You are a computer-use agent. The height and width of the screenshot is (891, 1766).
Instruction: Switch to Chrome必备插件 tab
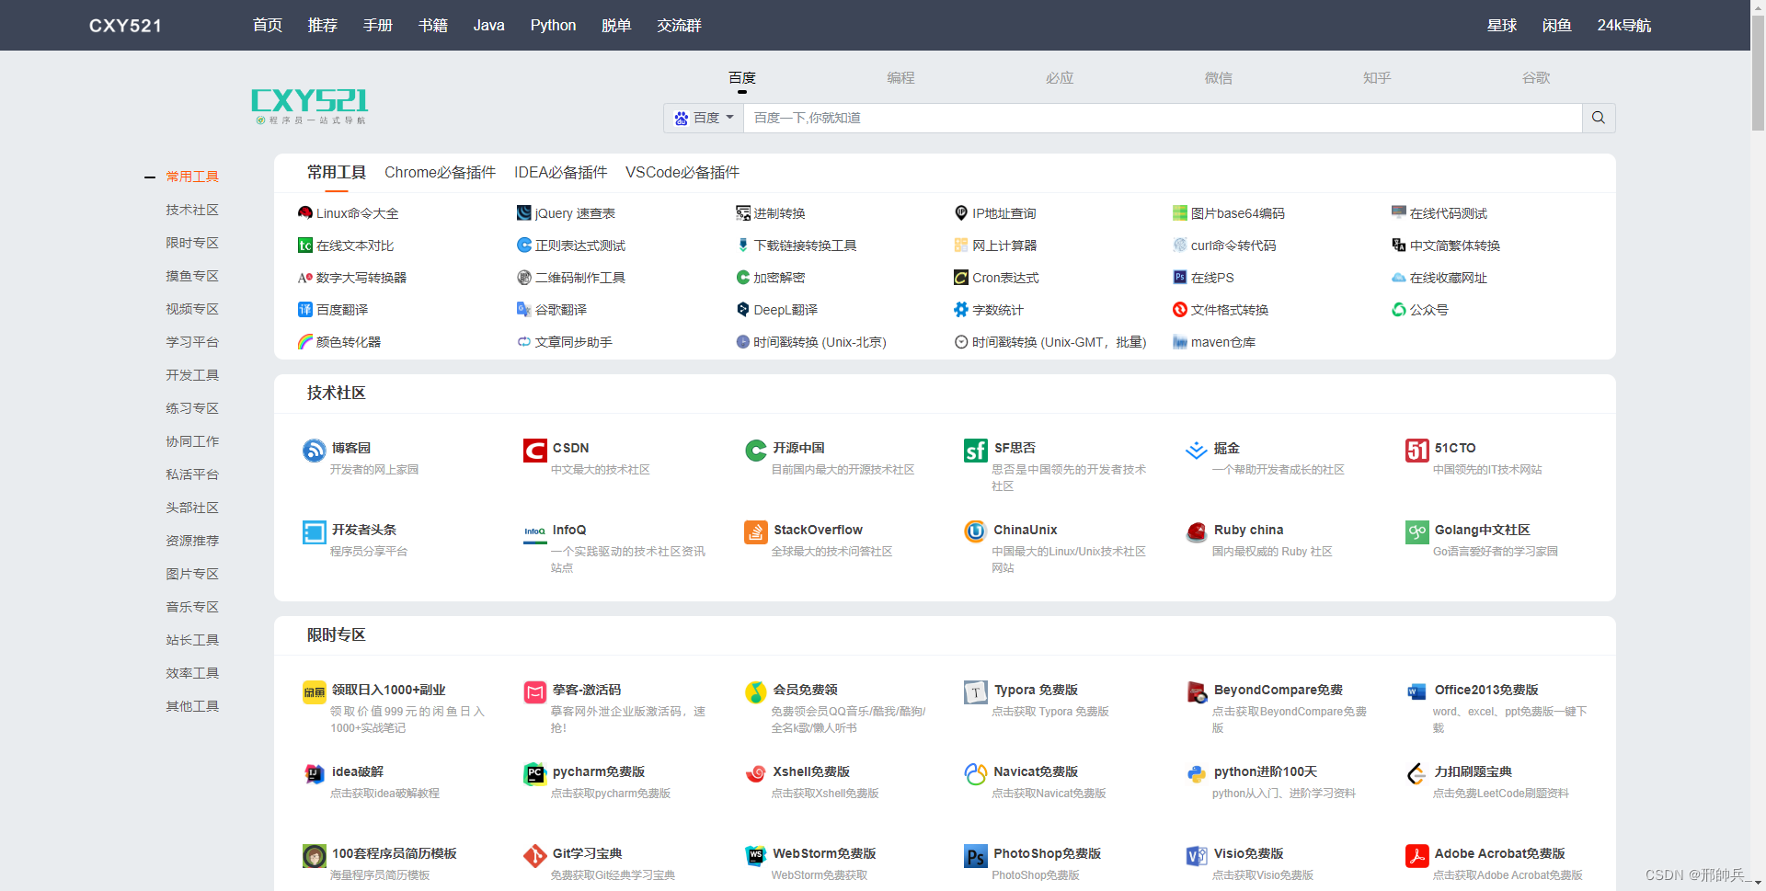pyautogui.click(x=440, y=173)
